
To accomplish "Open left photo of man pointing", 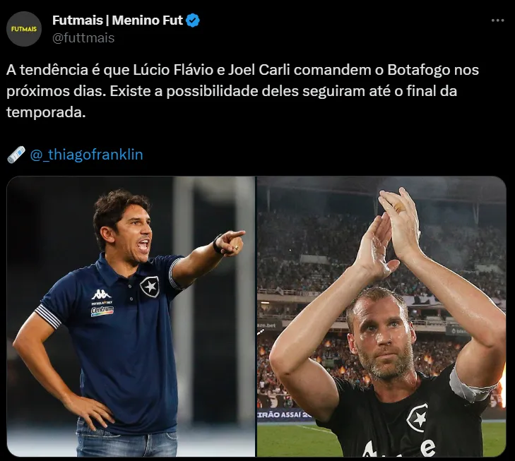I will (131, 316).
